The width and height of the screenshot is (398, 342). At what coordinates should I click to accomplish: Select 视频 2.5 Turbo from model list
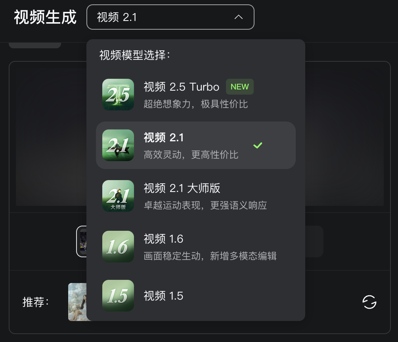[181, 87]
